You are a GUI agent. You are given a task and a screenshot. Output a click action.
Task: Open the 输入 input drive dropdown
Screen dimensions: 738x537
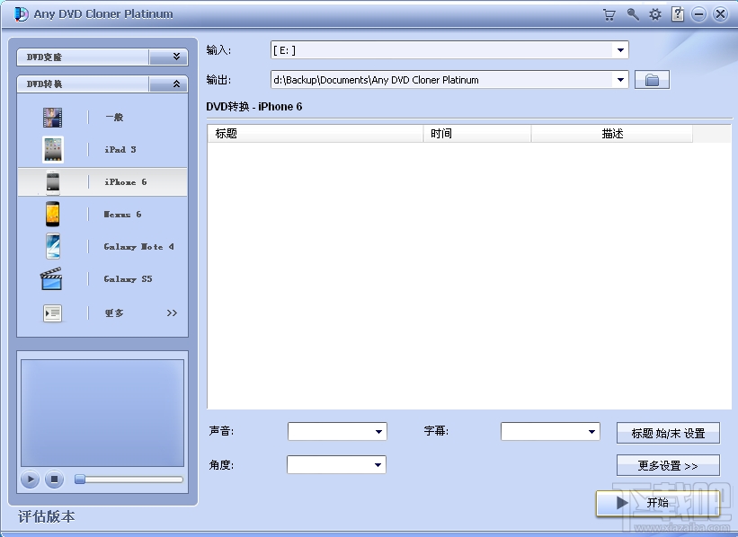[x=619, y=50]
